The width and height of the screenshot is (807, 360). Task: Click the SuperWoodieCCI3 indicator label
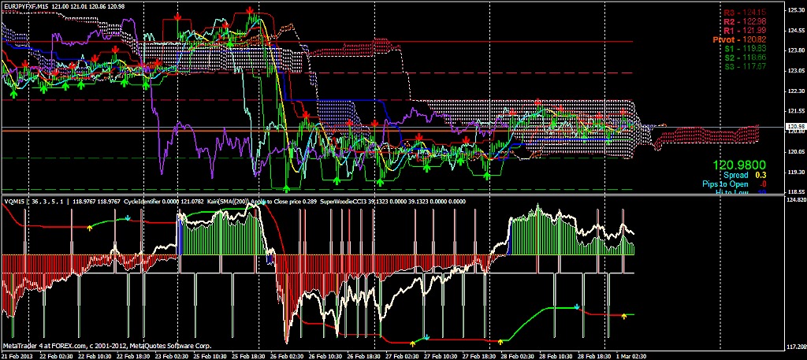(342, 202)
